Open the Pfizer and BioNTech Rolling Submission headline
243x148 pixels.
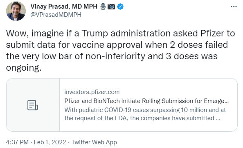click(146, 101)
